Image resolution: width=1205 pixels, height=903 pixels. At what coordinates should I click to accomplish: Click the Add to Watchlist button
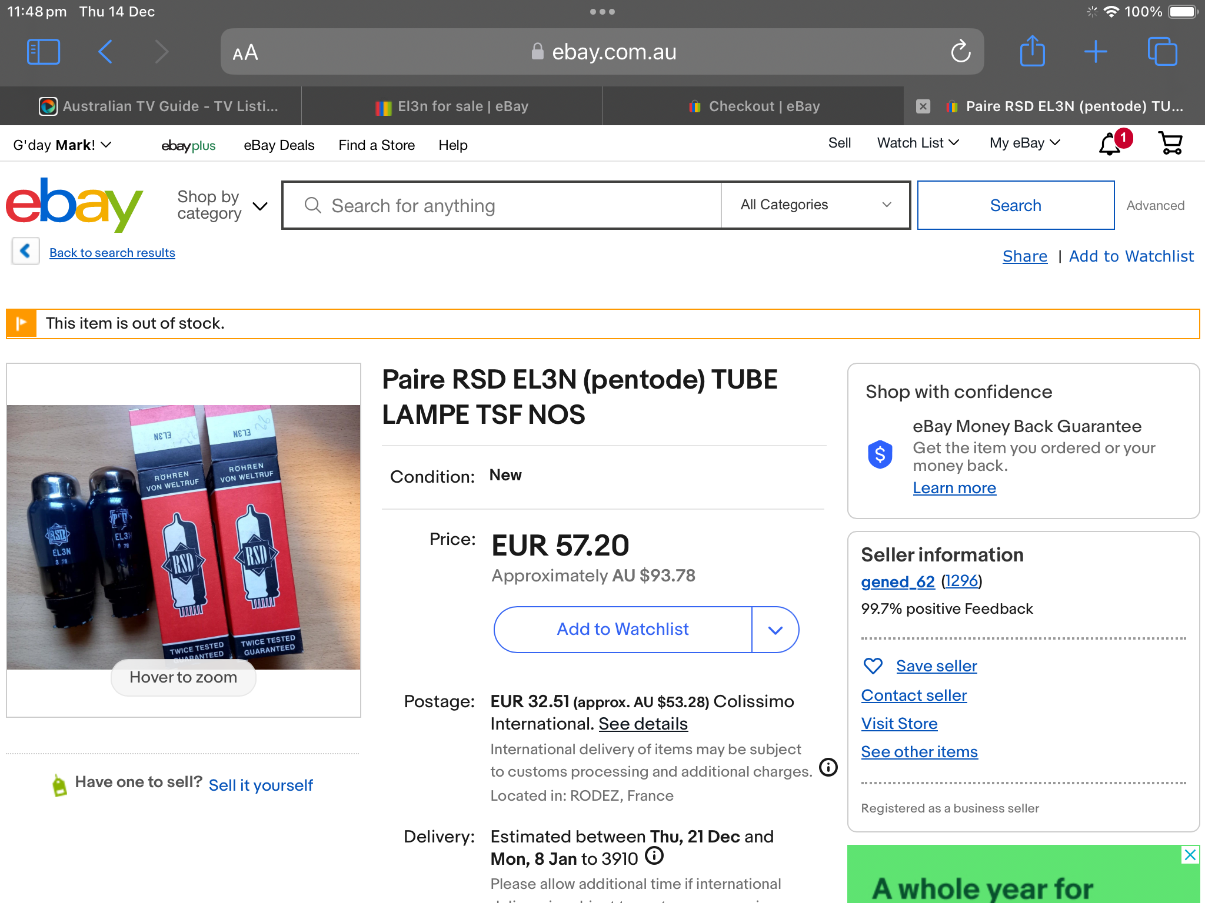623,630
